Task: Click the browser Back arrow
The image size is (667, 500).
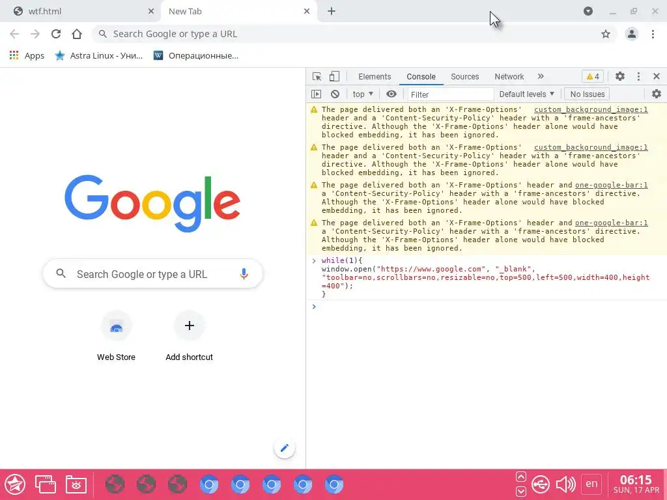Action: pos(14,34)
